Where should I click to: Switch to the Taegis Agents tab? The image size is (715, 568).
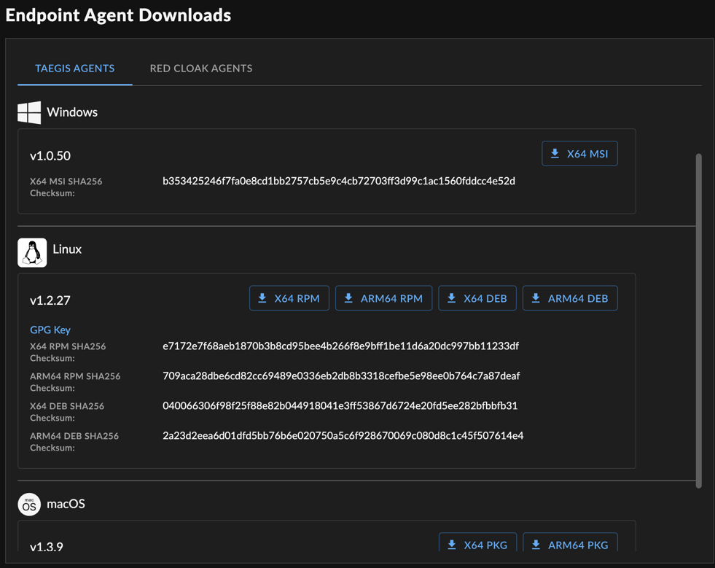[x=75, y=69]
